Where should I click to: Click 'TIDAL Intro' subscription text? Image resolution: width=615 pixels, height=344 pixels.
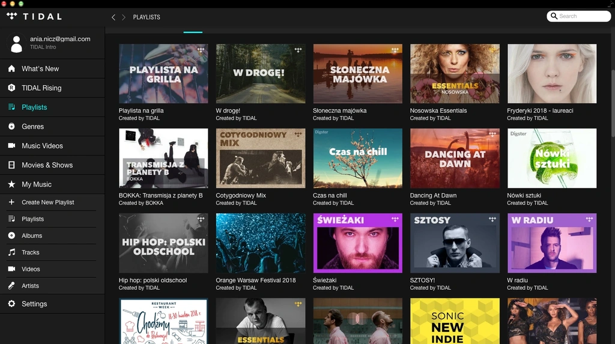(x=43, y=47)
